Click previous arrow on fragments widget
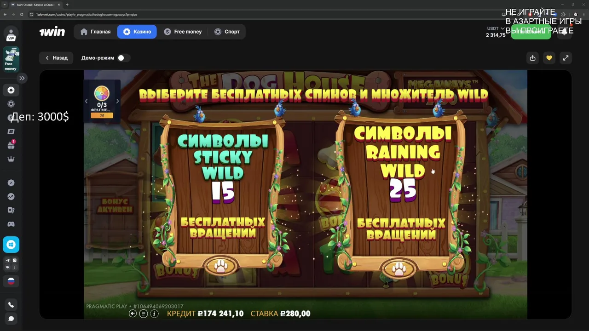Viewport: 589px width, 331px height. click(86, 101)
